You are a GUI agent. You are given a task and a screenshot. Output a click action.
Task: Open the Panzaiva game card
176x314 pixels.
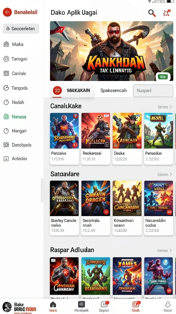[x=64, y=139]
